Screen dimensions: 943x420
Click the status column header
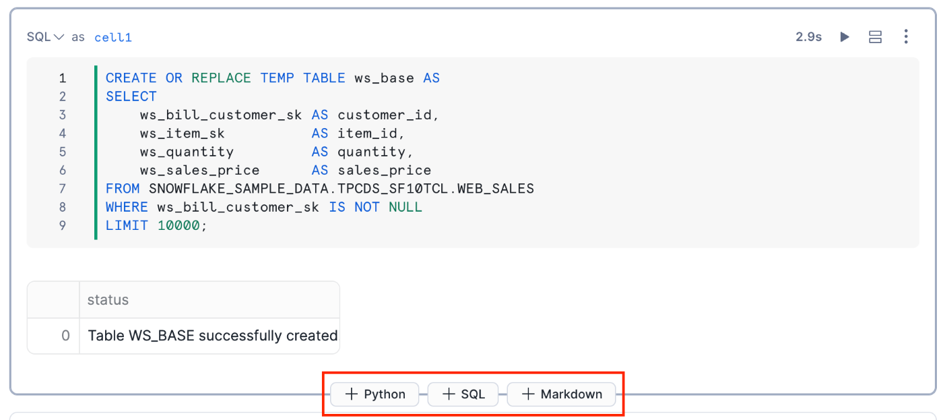coord(108,300)
